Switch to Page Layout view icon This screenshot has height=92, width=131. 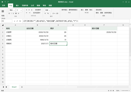pyautogui.click(x=111, y=91)
